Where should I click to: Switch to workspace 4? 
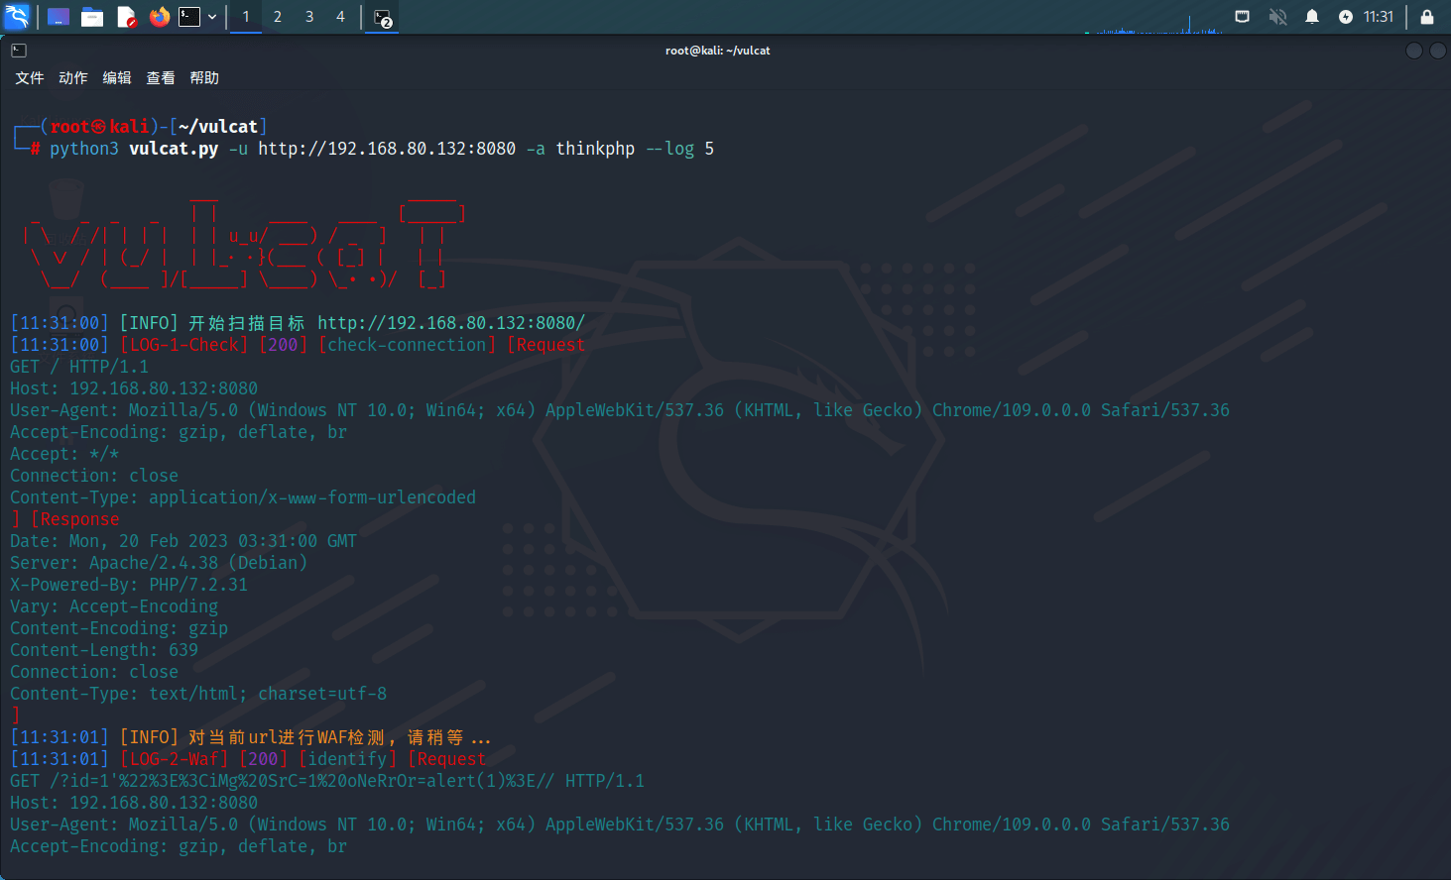[340, 17]
